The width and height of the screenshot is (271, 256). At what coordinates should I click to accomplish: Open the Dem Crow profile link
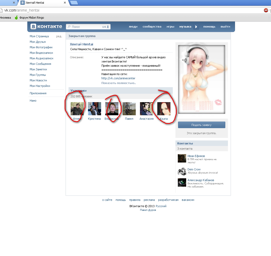click(x=194, y=169)
